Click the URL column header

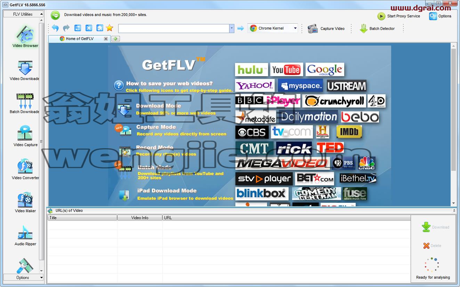point(287,218)
